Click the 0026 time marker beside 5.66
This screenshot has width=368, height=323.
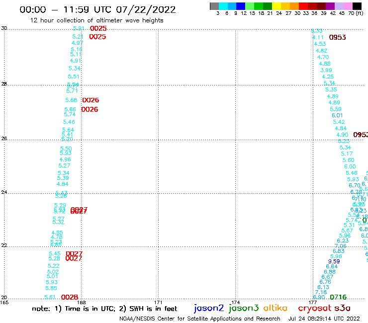[90, 109]
